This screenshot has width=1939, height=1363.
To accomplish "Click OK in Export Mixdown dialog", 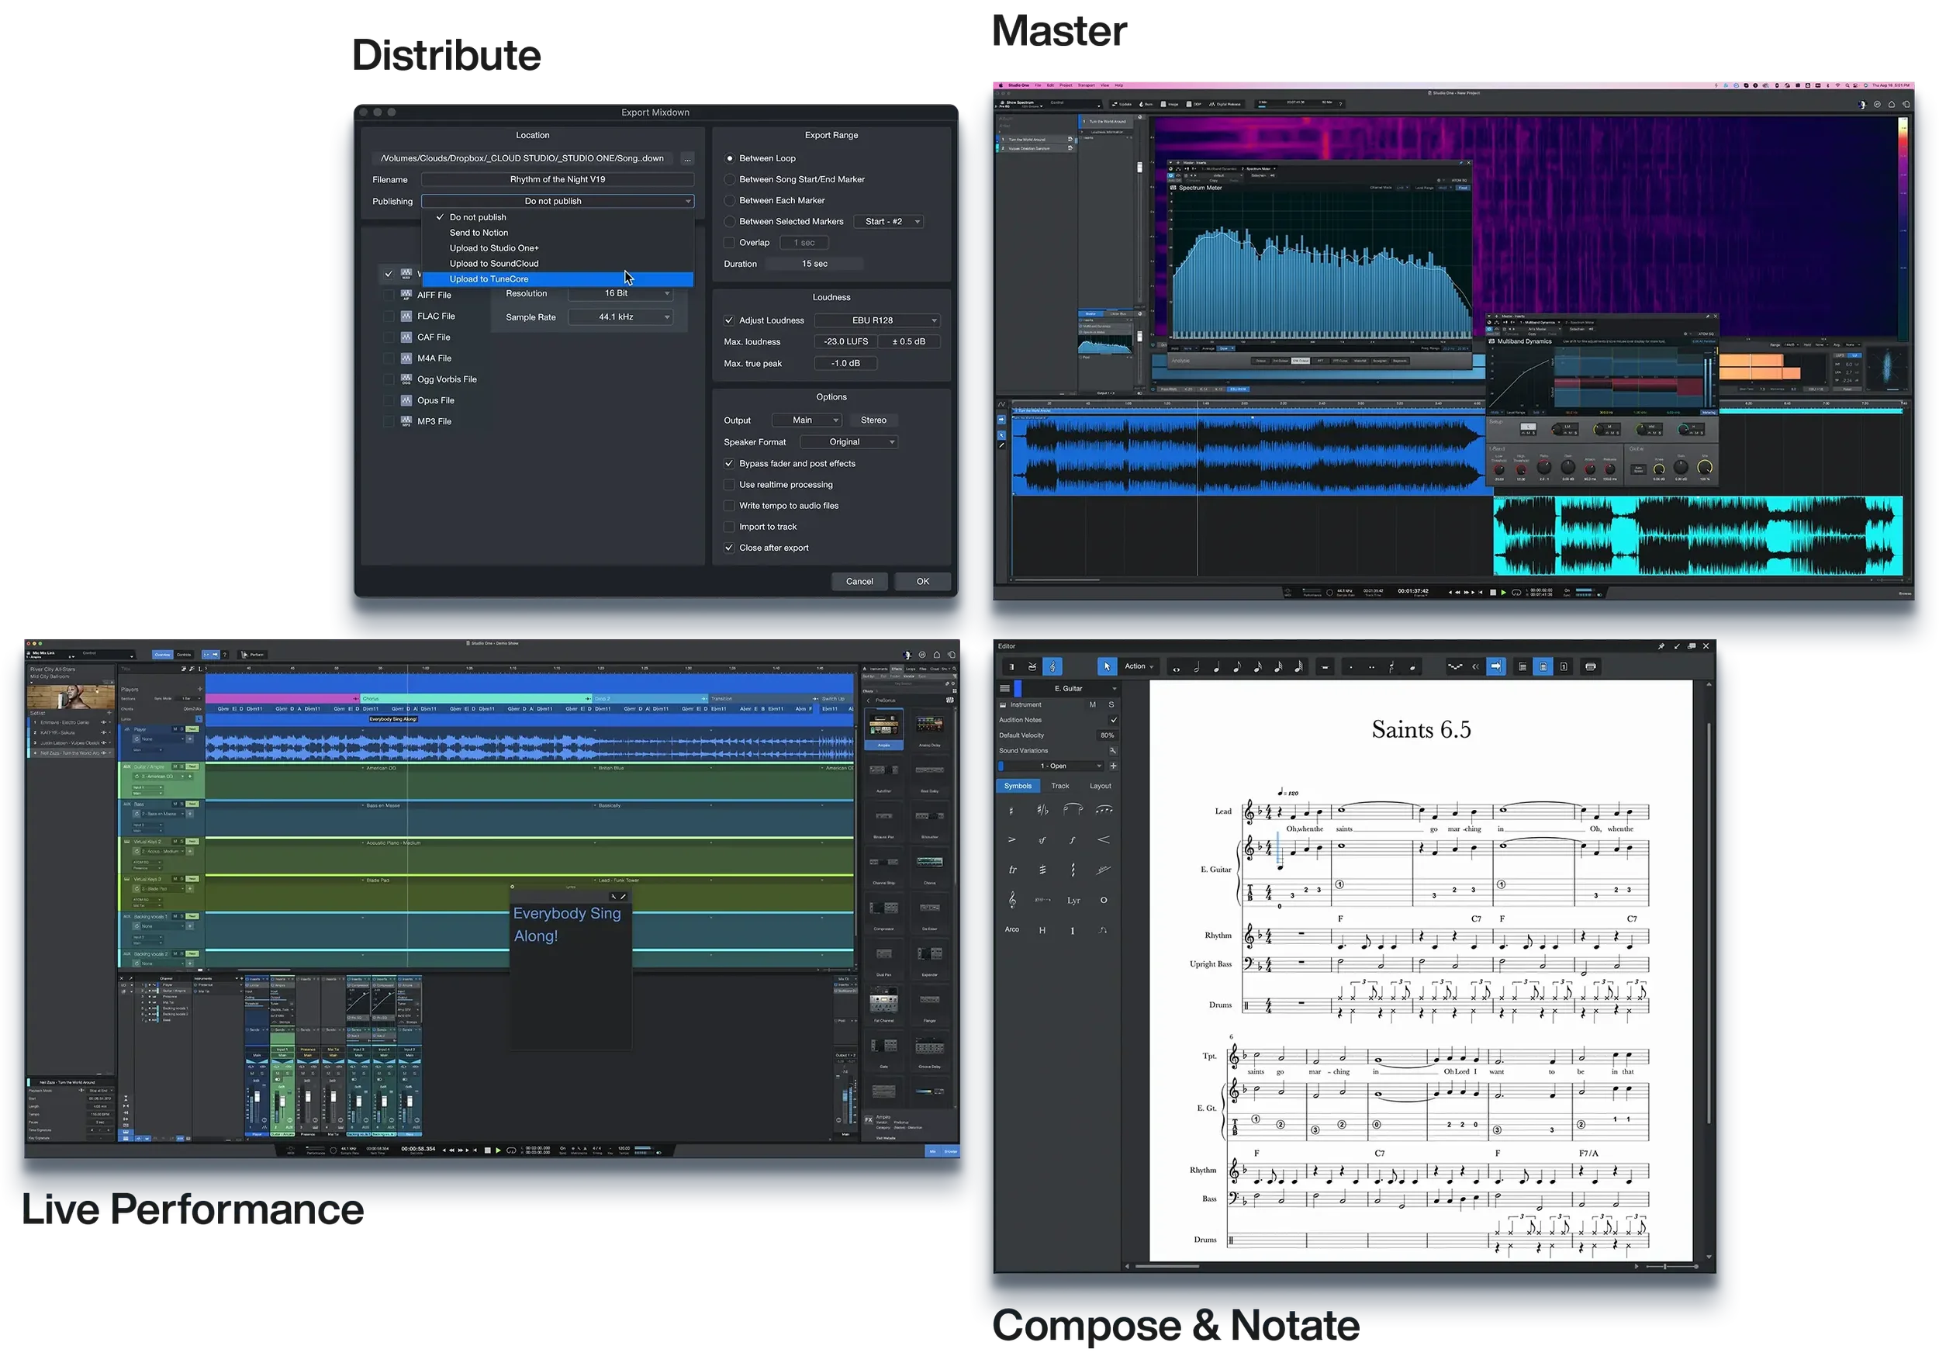I will pos(922,582).
